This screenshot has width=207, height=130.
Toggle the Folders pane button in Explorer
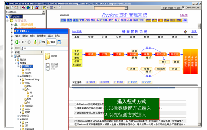(51, 42)
